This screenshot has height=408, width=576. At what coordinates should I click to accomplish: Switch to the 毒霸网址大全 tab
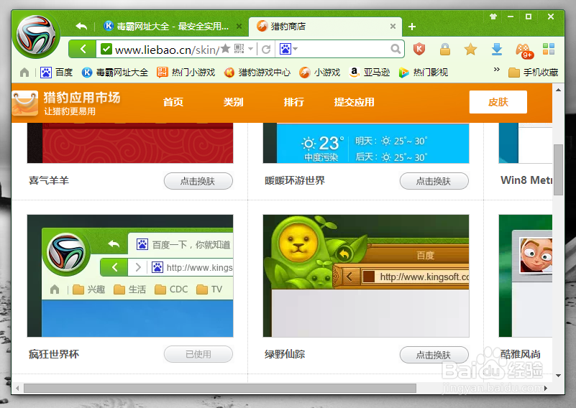pyautogui.click(x=165, y=27)
